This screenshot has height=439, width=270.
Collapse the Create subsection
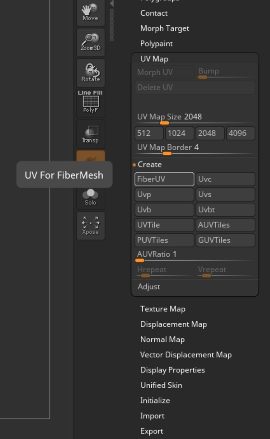click(150, 165)
